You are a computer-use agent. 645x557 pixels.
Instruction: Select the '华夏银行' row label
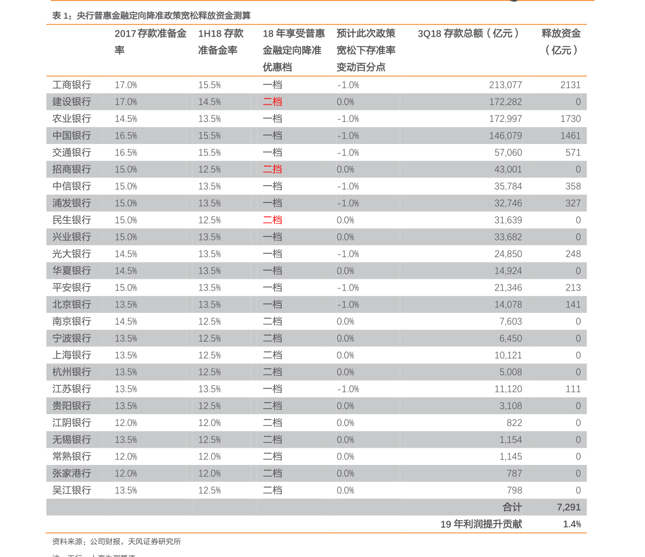pos(71,271)
